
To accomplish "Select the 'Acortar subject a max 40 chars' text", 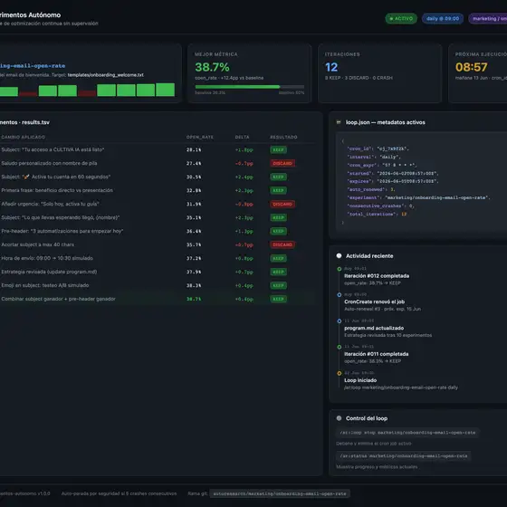I will [x=37, y=244].
